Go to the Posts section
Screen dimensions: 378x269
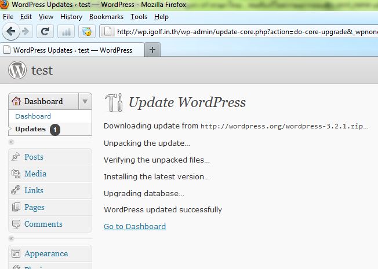34,157
